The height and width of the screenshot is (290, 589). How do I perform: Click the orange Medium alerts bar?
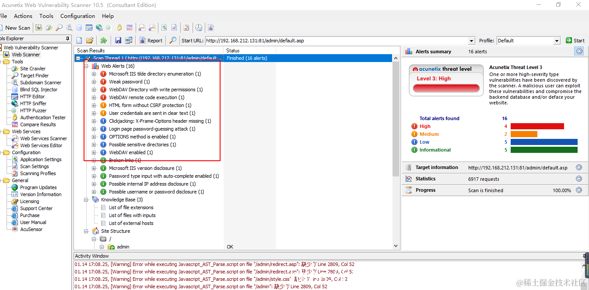click(x=524, y=134)
